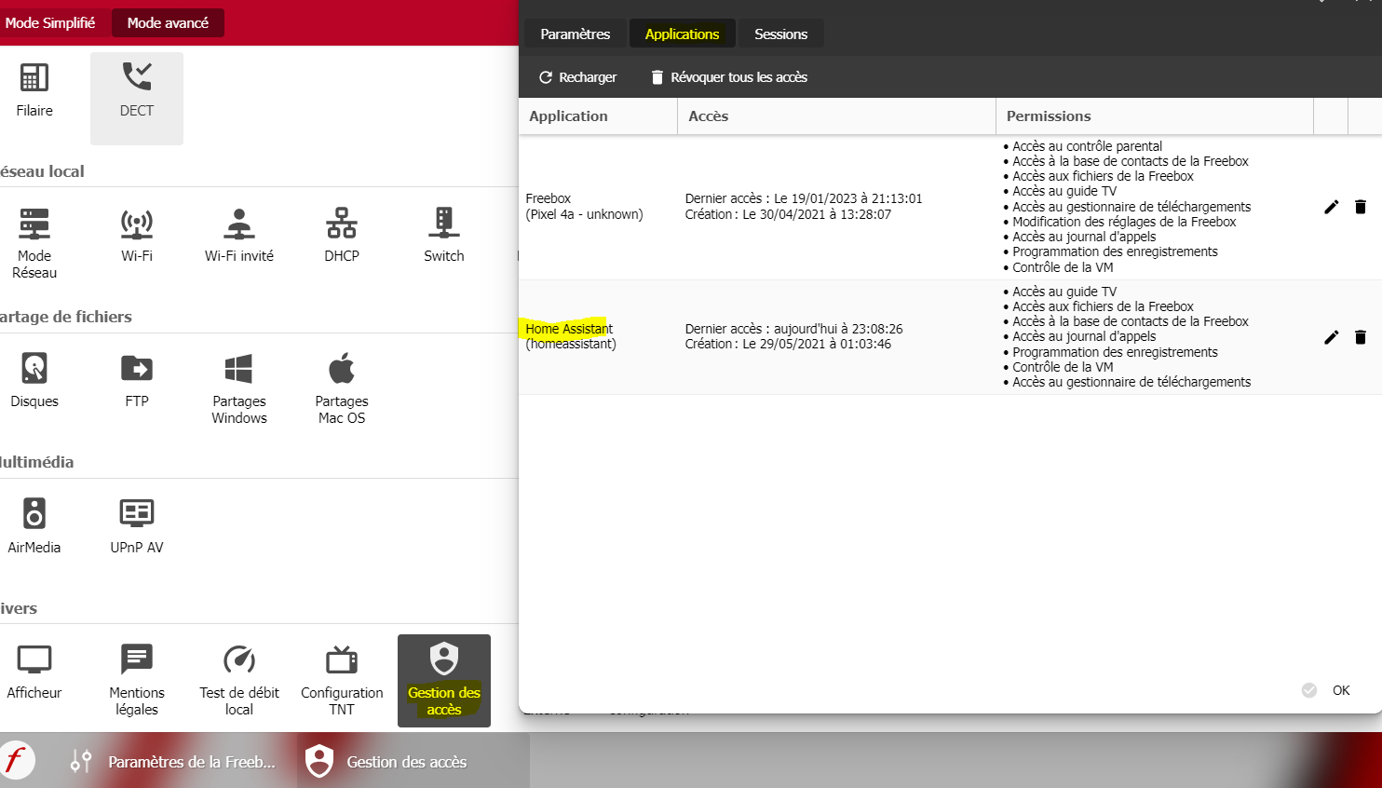Screen dimensions: 1382x788
Task: Click the 'Dernier accès : Le 19/01/2023' text
Action: click(804, 198)
